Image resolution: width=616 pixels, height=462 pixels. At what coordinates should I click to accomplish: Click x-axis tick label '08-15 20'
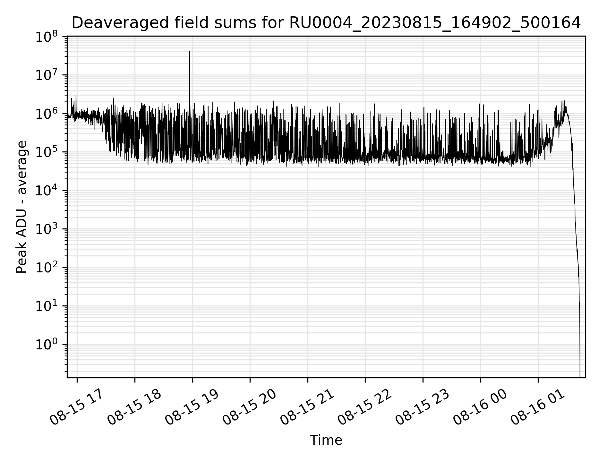[x=250, y=407]
